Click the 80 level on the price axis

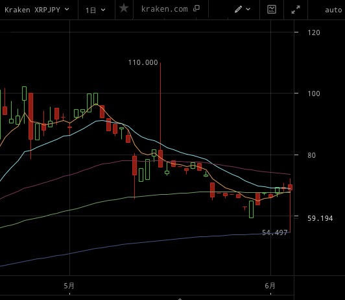(311, 155)
